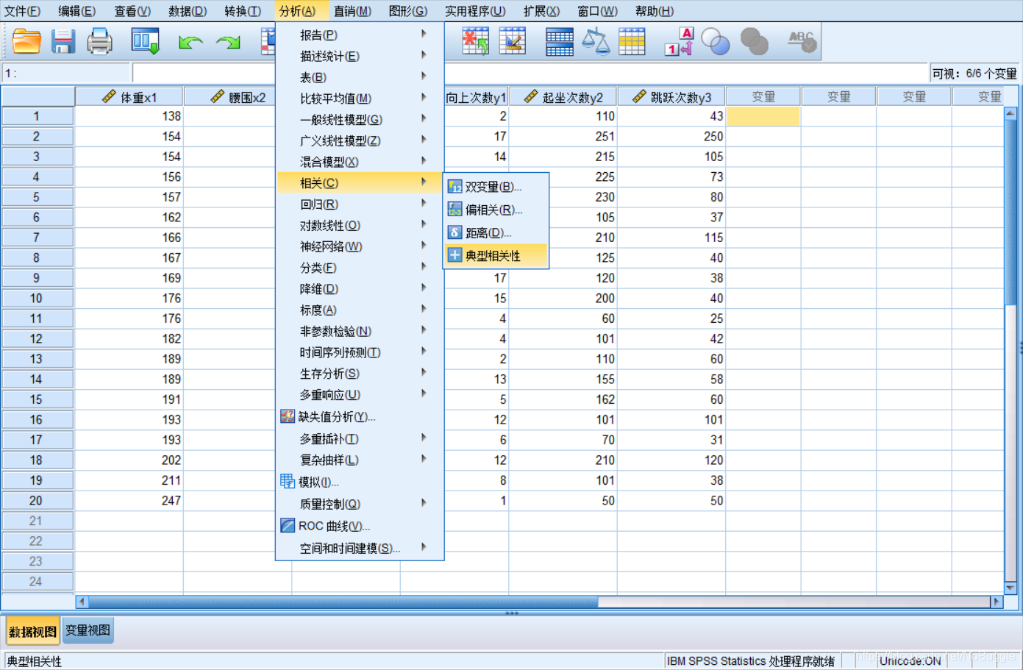Expand the Reports (报告) submenu
This screenshot has width=1023, height=670.
pos(360,35)
